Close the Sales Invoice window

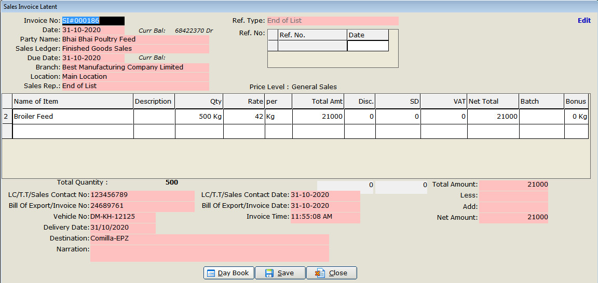(x=332, y=273)
